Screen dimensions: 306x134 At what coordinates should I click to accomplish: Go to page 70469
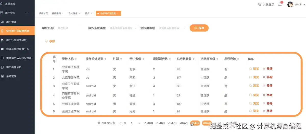[x=160, y=123]
